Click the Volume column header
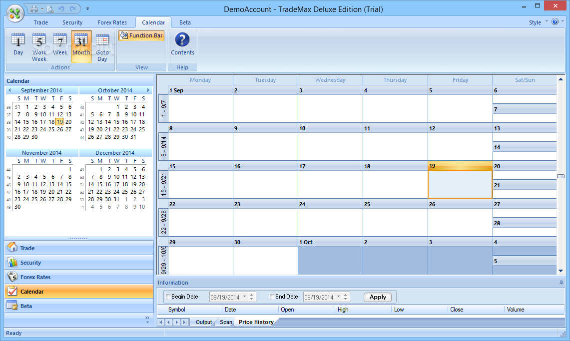The width and height of the screenshot is (570, 341). coord(534,310)
